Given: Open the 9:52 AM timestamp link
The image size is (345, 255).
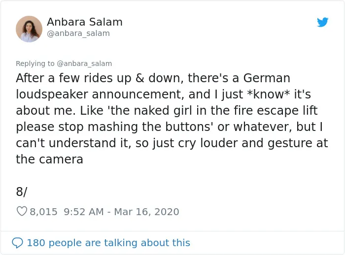Looking at the screenshot, I should (84, 212).
